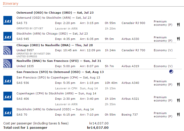Image resolution: width=184 pixels, height=131 pixels.
Task: Click the SAS logo beside flight SAS 70
Action: point(7,112)
